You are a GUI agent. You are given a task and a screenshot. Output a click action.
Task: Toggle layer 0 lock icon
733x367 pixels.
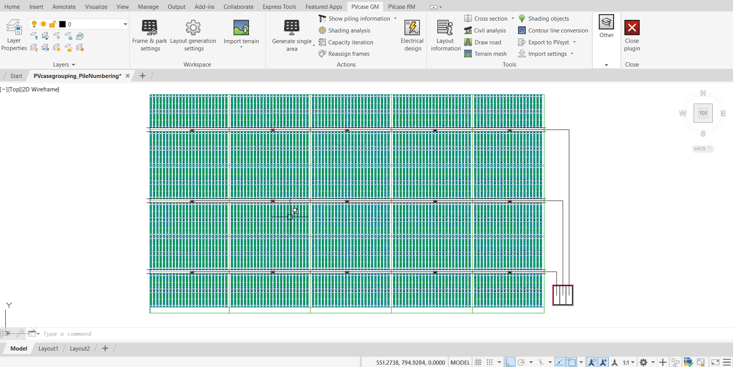click(53, 24)
